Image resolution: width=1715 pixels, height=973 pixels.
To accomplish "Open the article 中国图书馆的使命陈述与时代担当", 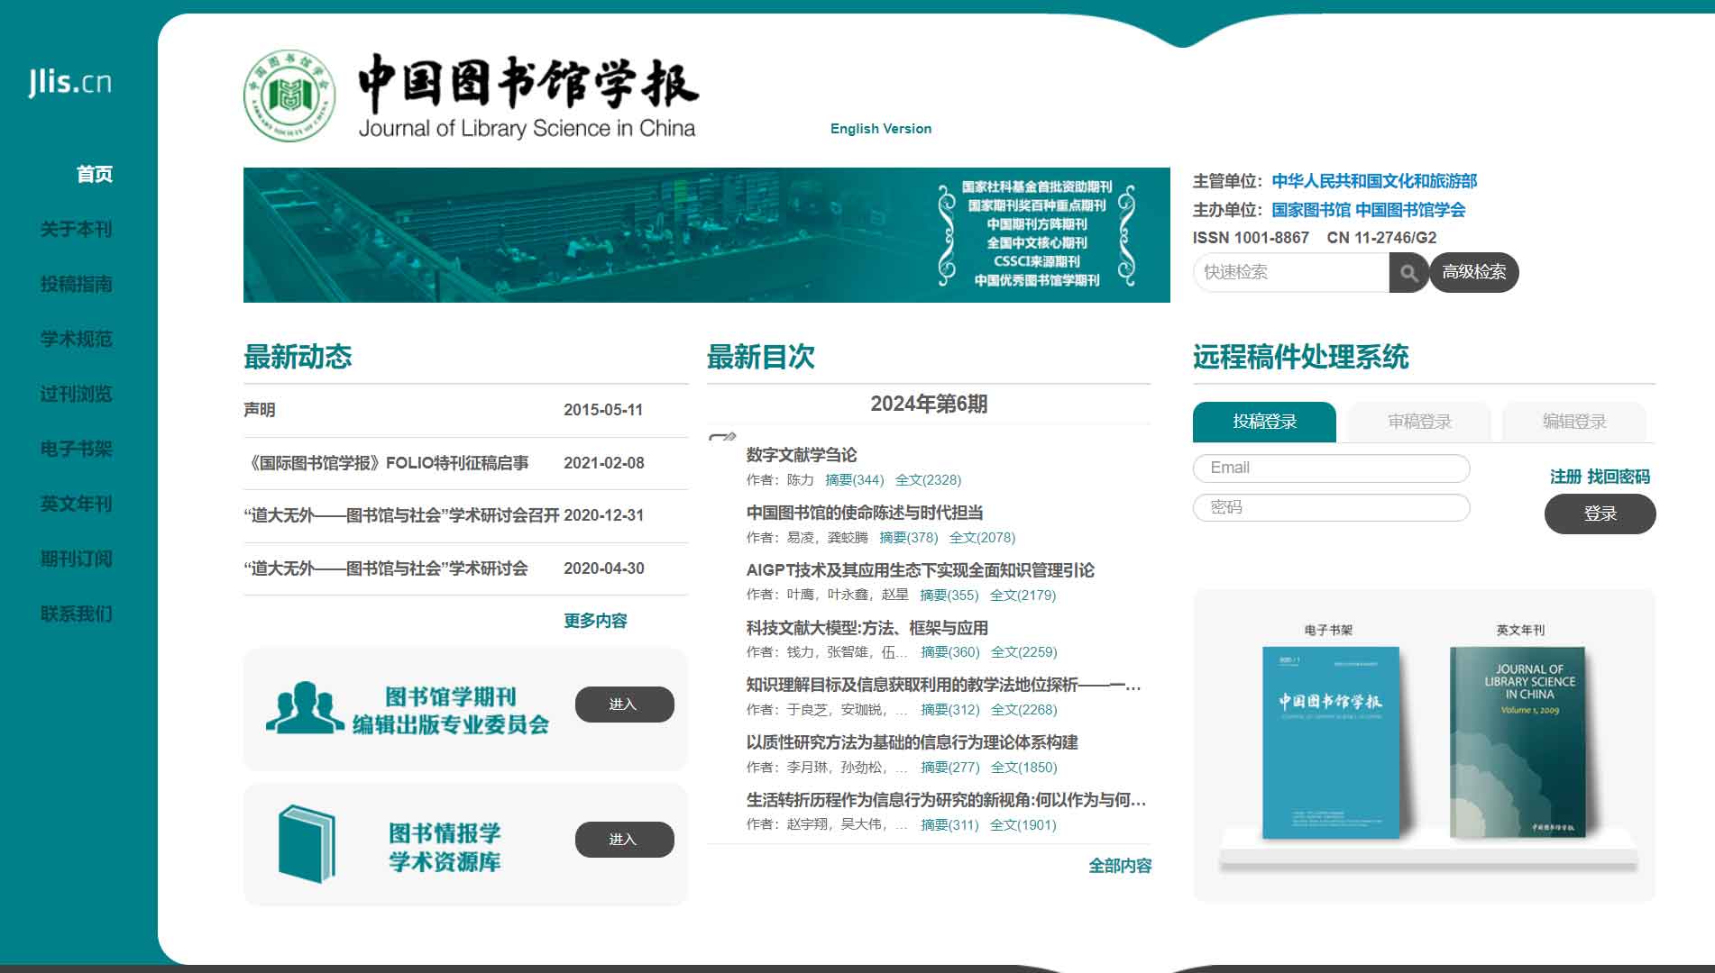I will click(864, 513).
